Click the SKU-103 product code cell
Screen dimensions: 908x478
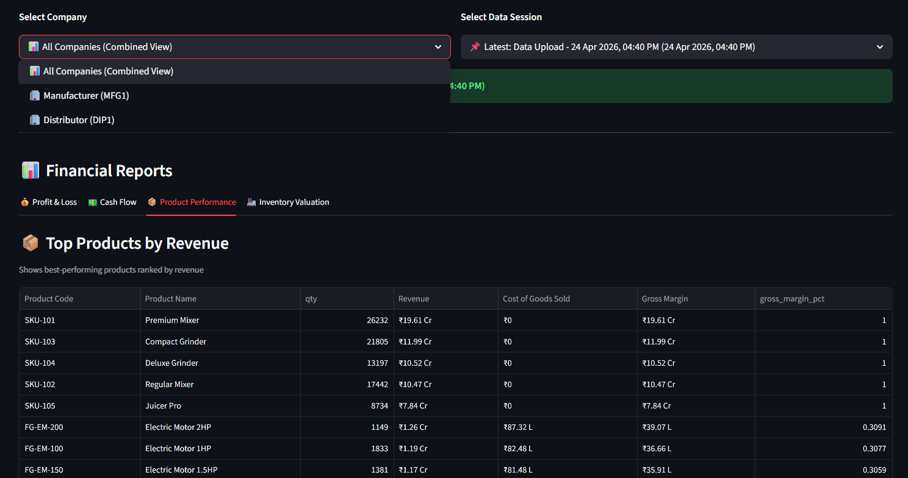tap(79, 341)
